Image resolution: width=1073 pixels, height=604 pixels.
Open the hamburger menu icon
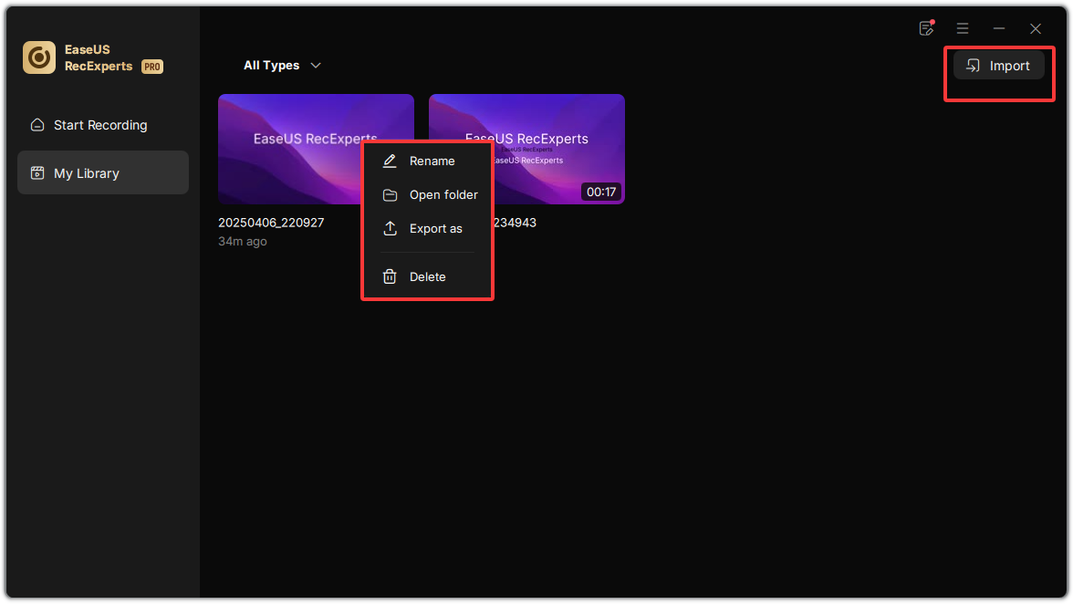point(962,28)
